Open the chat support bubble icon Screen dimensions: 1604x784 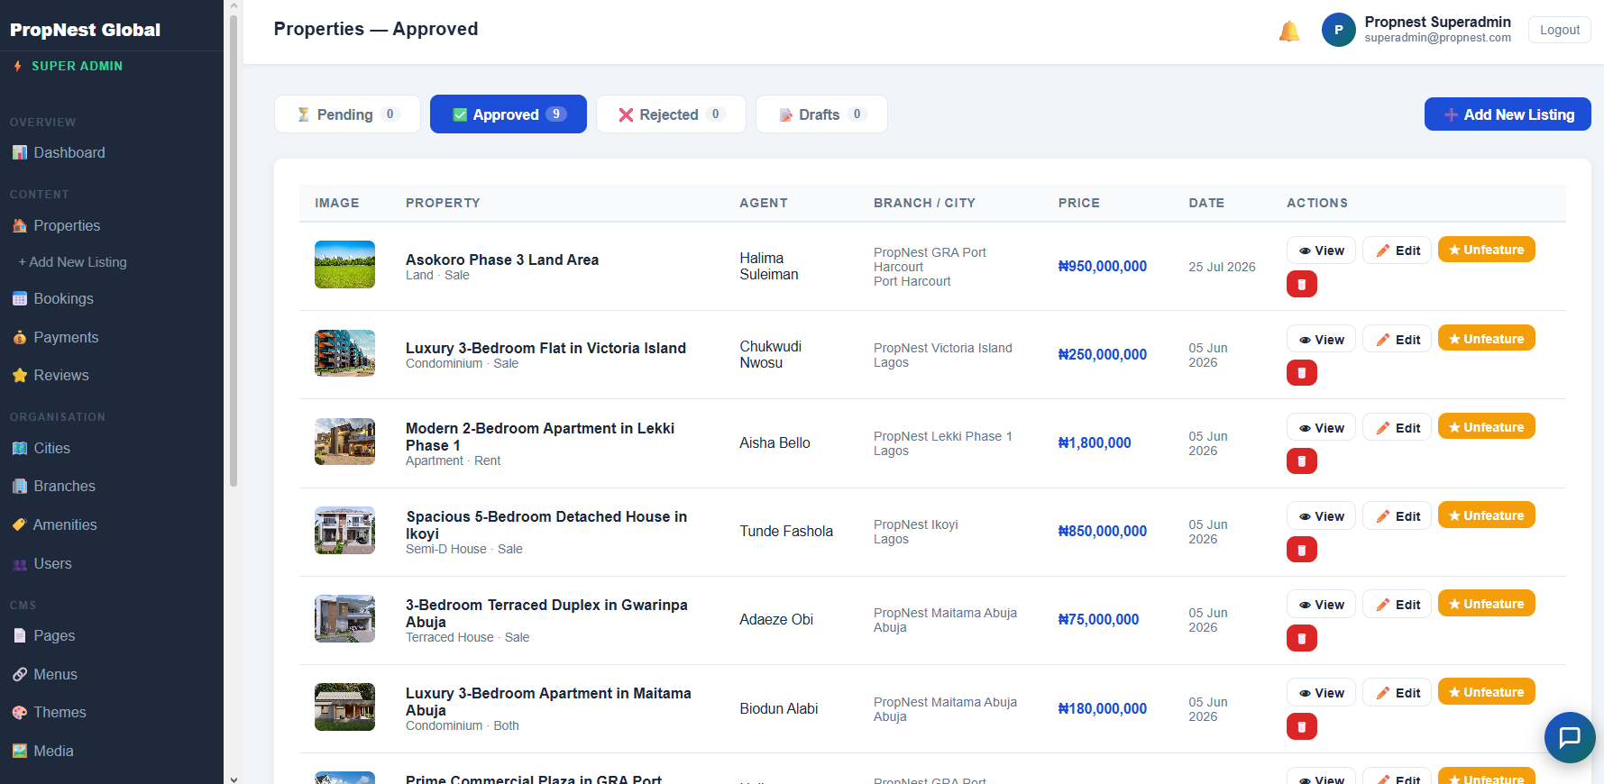point(1570,737)
